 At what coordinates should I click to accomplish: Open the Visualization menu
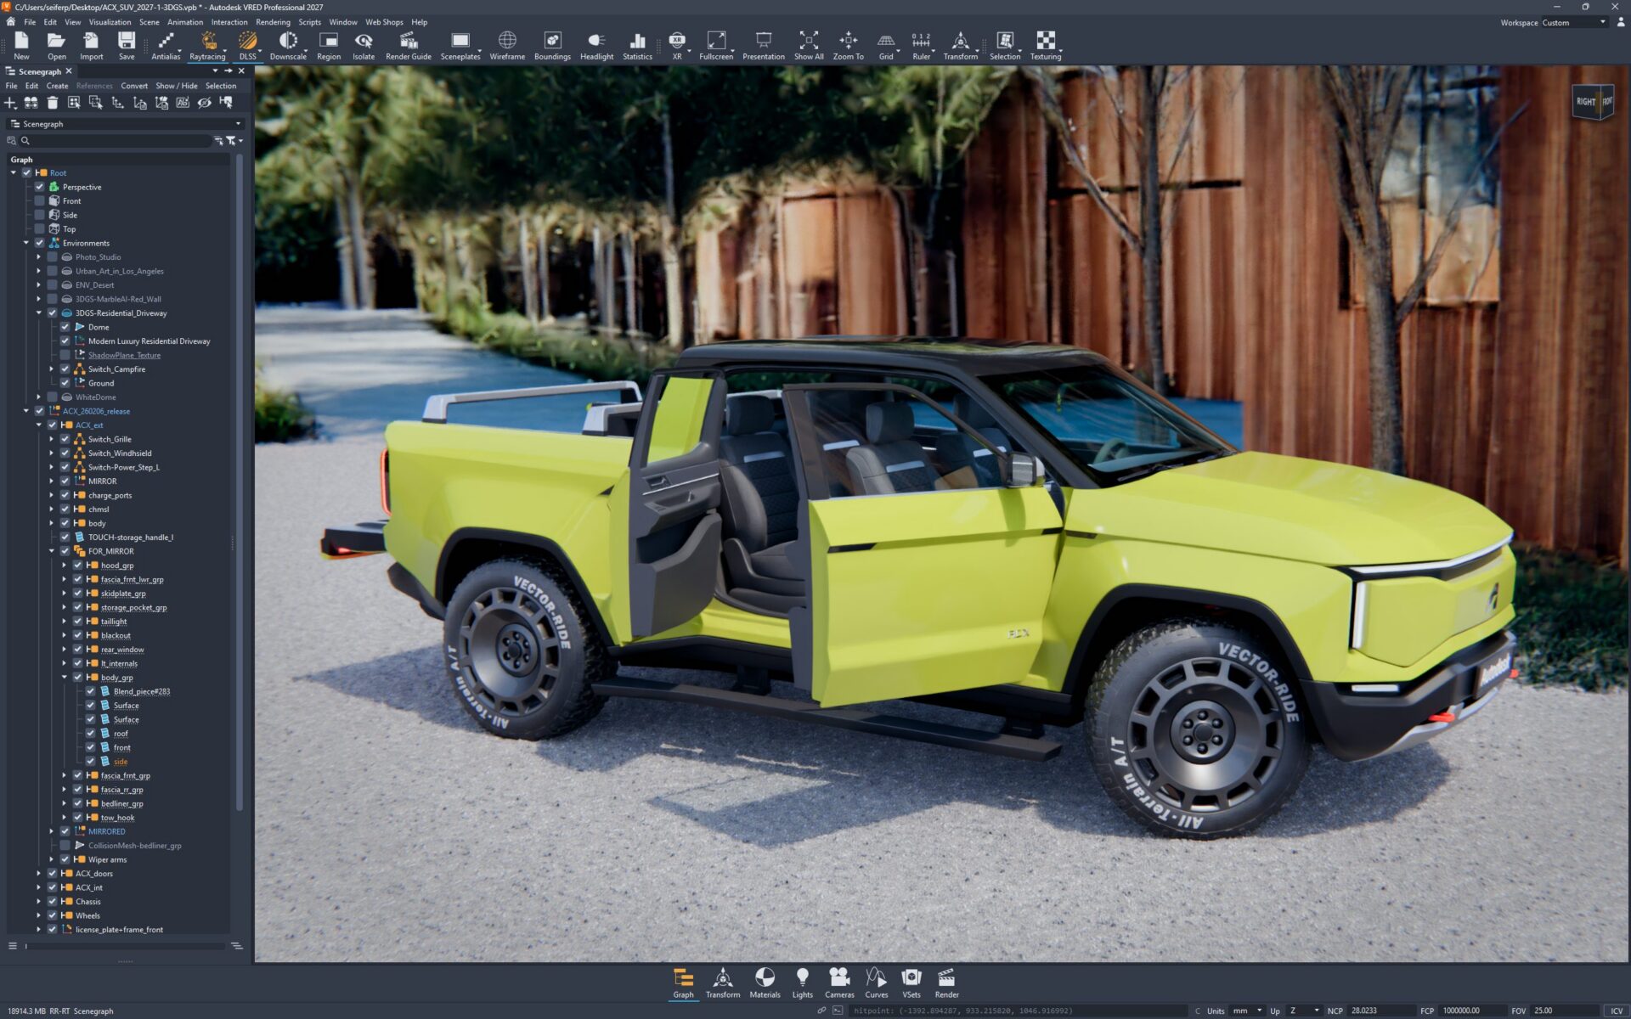point(110,22)
